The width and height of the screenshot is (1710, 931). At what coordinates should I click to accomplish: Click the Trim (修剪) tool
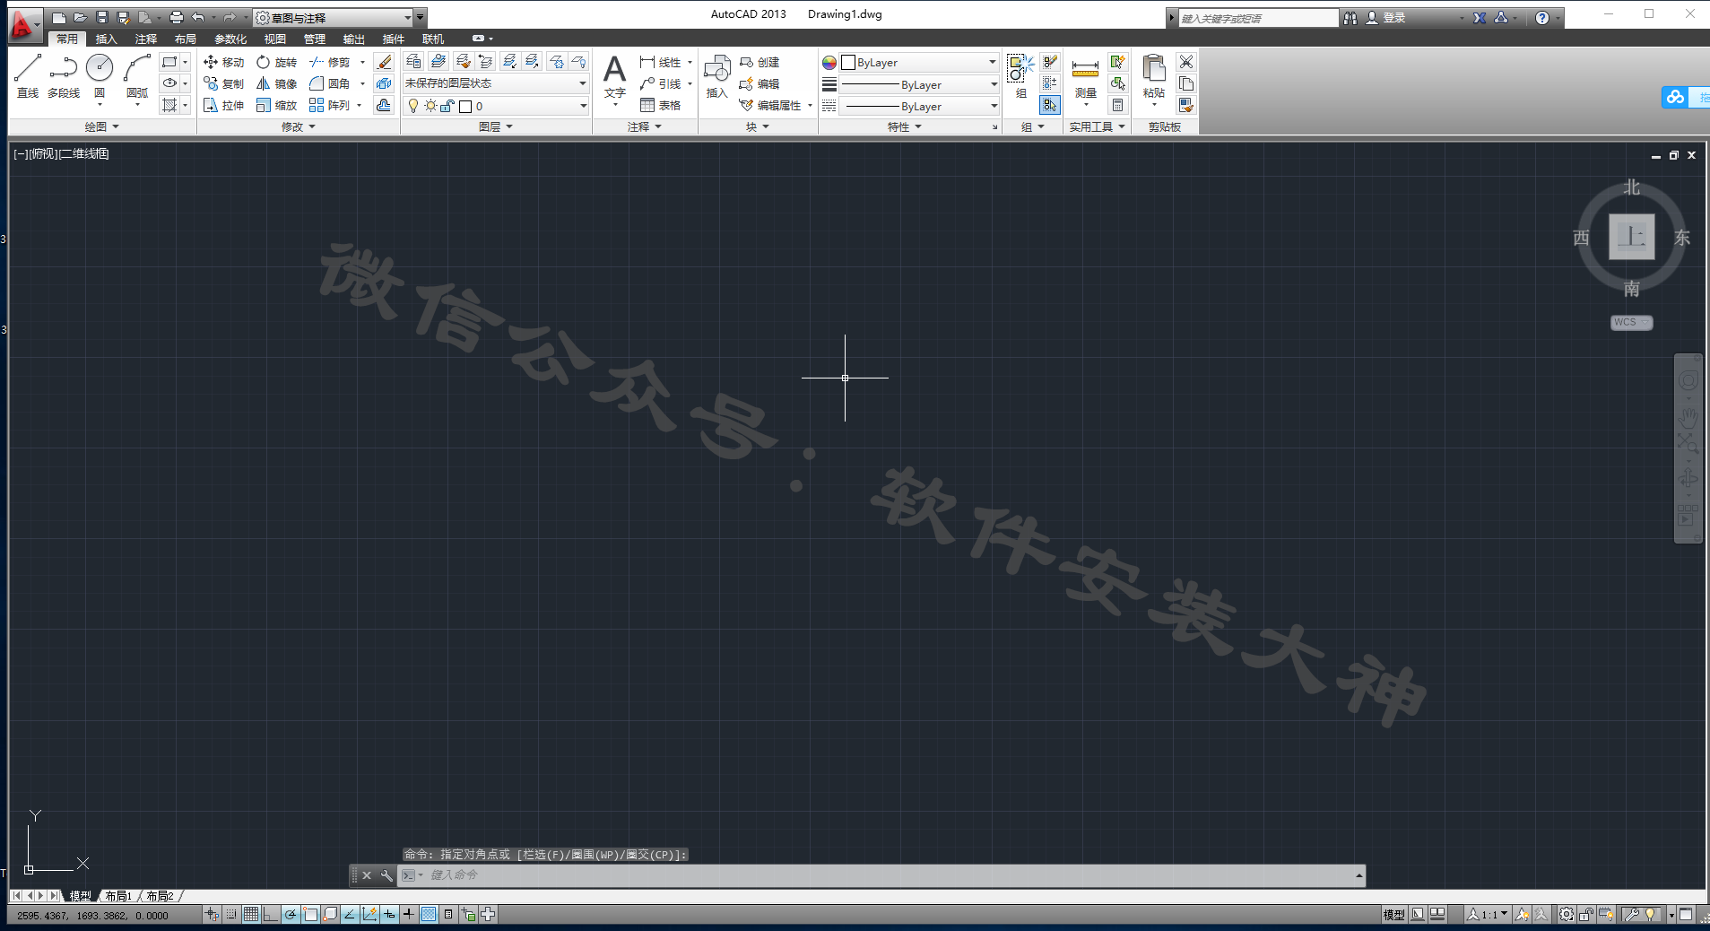tap(329, 62)
